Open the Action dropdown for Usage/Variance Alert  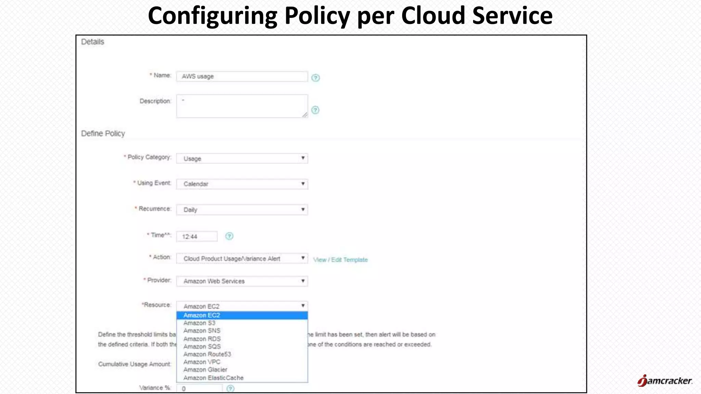click(242, 259)
